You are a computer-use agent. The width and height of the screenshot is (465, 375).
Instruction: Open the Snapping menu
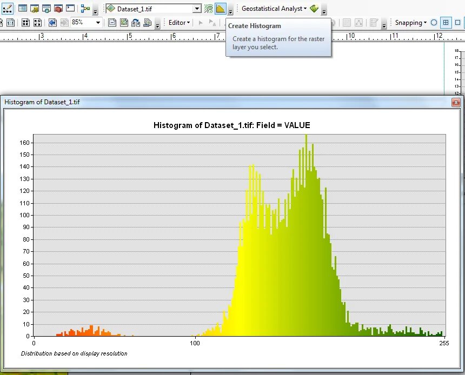point(411,23)
